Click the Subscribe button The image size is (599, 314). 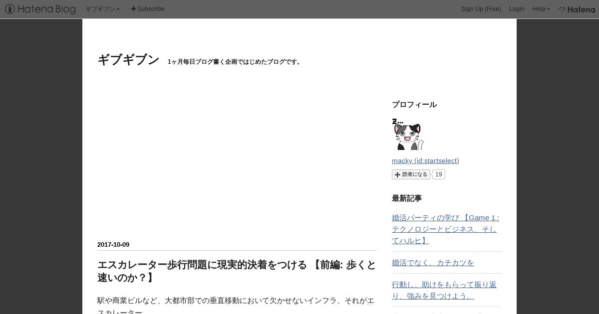148,9
